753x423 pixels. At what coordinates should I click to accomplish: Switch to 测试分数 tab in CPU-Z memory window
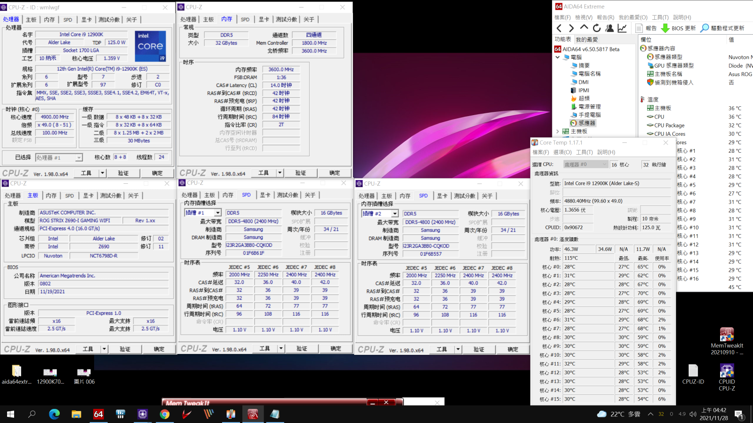click(x=286, y=19)
